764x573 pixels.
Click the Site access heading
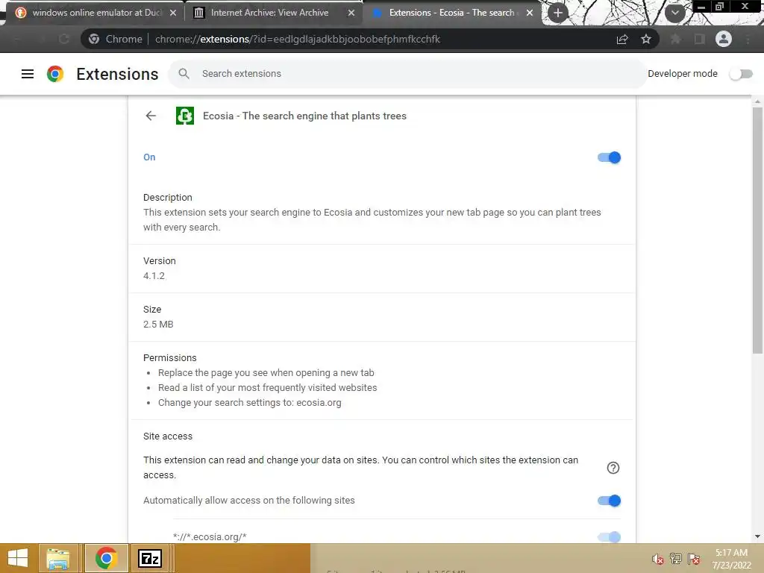pyautogui.click(x=168, y=436)
